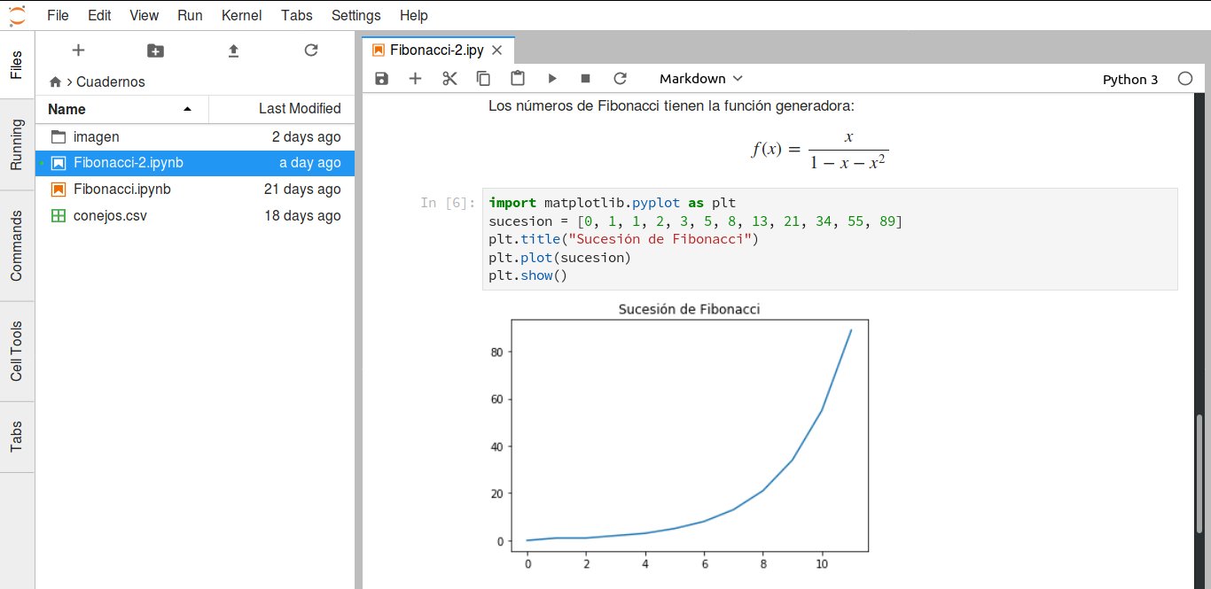
Task: Open the Markdown cell type dropdown
Action: click(700, 78)
